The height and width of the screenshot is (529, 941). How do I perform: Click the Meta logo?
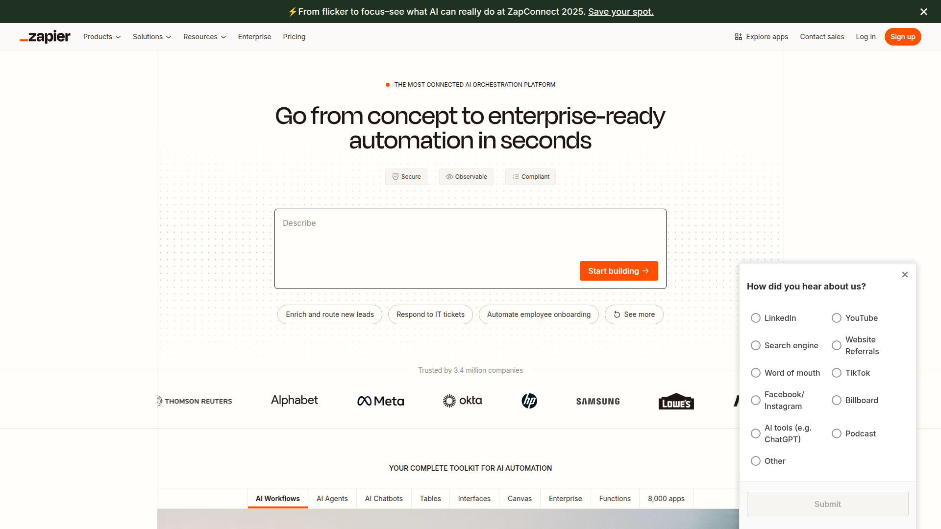tap(380, 401)
